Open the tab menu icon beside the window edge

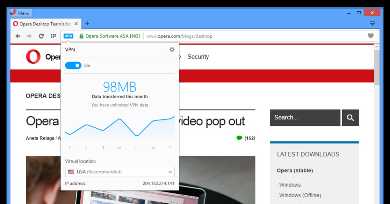pyautogui.click(x=372, y=24)
